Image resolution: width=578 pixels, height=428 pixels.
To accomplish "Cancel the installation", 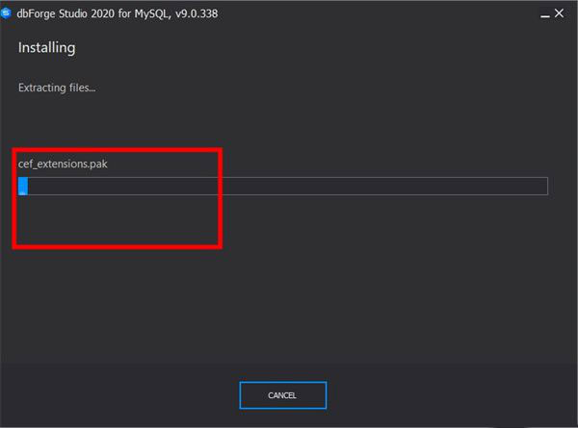I will 282,395.
